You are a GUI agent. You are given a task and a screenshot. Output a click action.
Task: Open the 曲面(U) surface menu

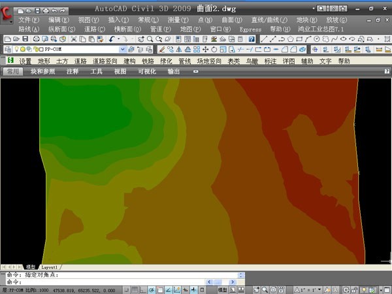[231, 20]
